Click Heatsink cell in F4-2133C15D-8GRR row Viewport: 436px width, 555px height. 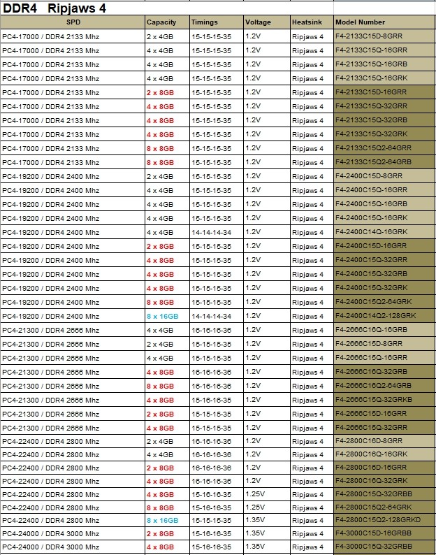(312, 36)
